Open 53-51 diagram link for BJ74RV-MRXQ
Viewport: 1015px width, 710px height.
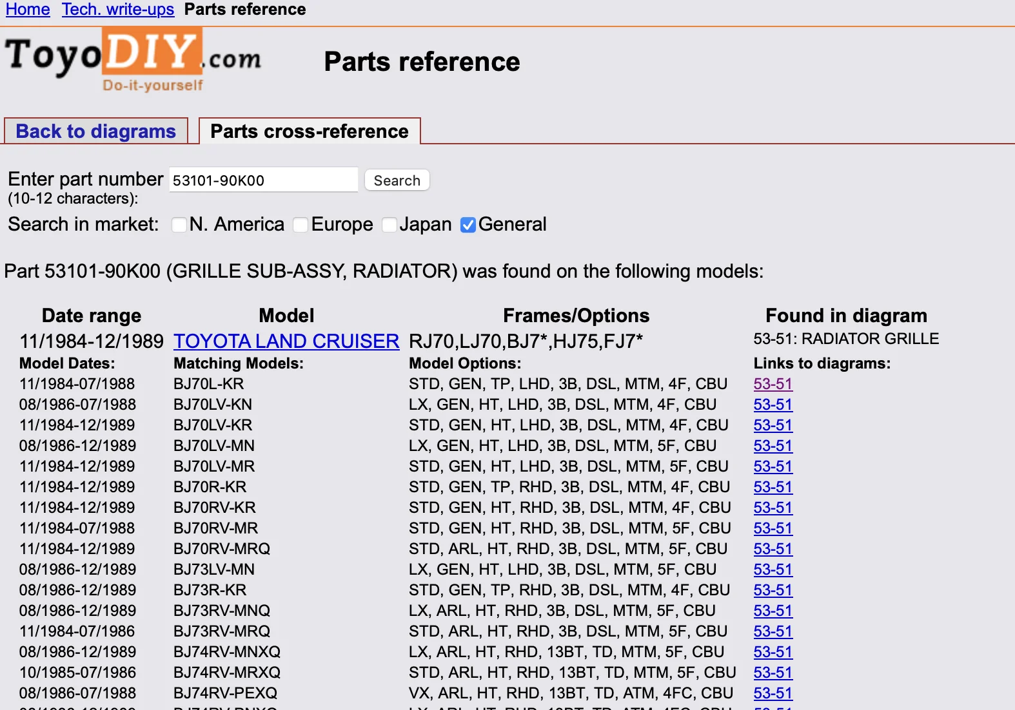(773, 673)
